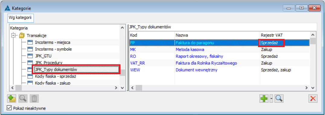Click the add category folder icon

11,98
